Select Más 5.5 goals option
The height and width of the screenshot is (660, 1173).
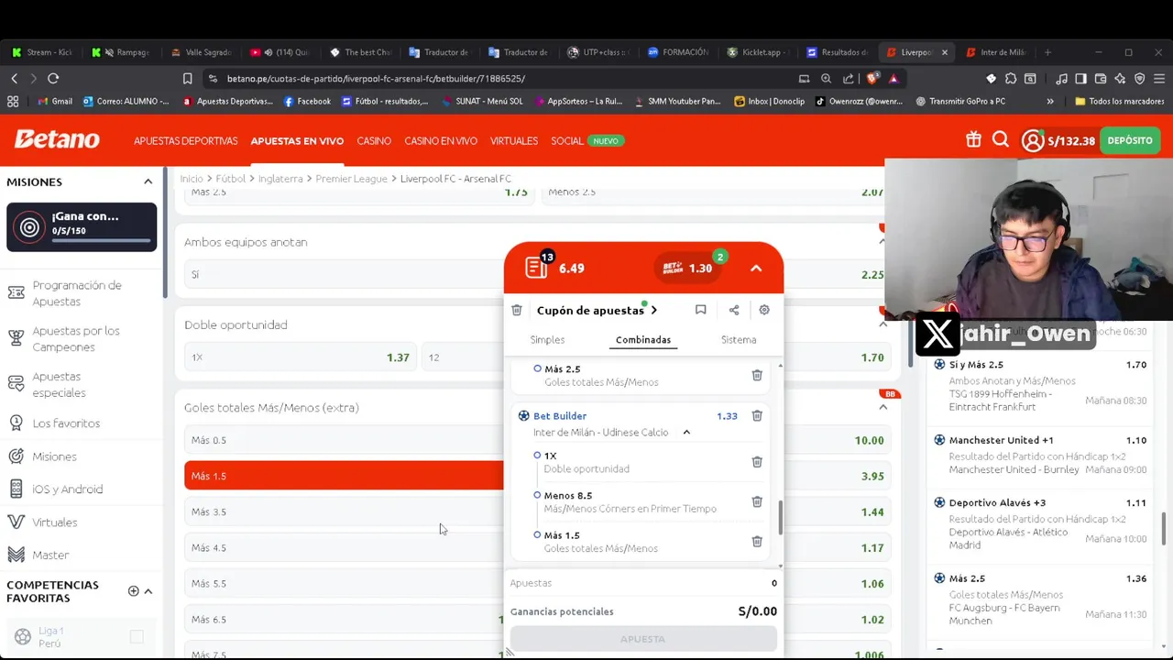point(344,583)
